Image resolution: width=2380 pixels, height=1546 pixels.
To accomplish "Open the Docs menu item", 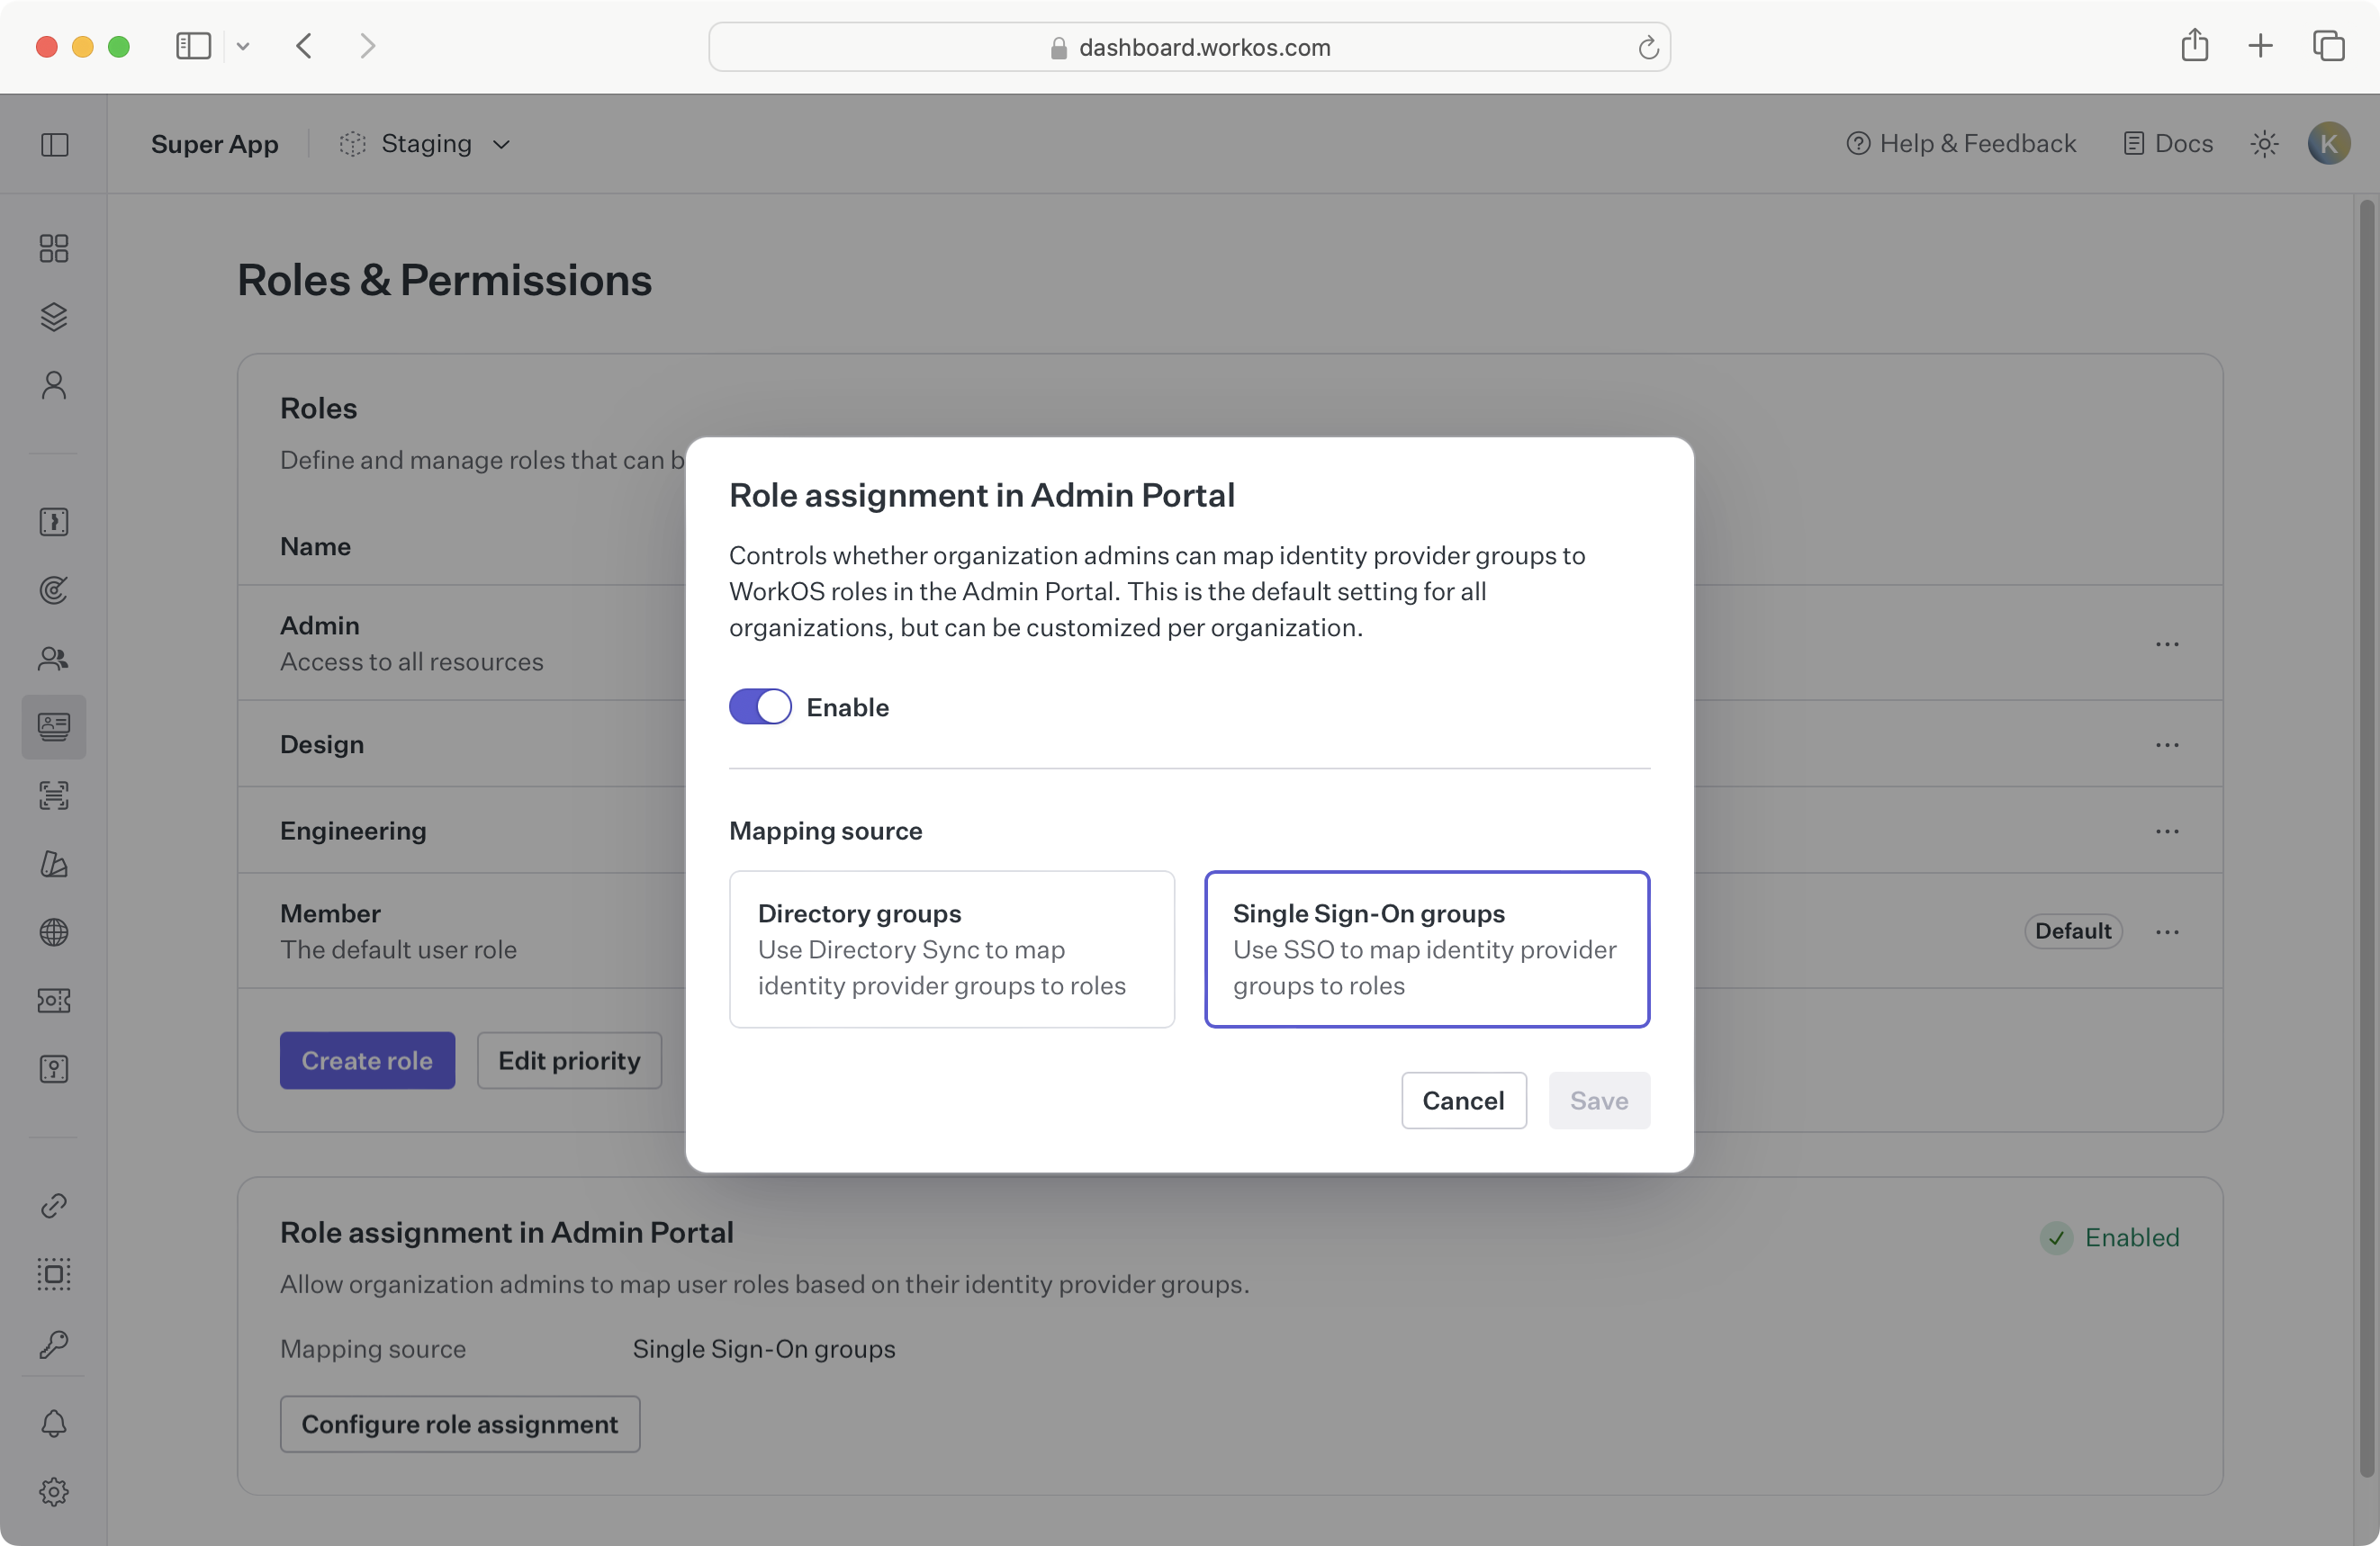I will click(x=2168, y=143).
